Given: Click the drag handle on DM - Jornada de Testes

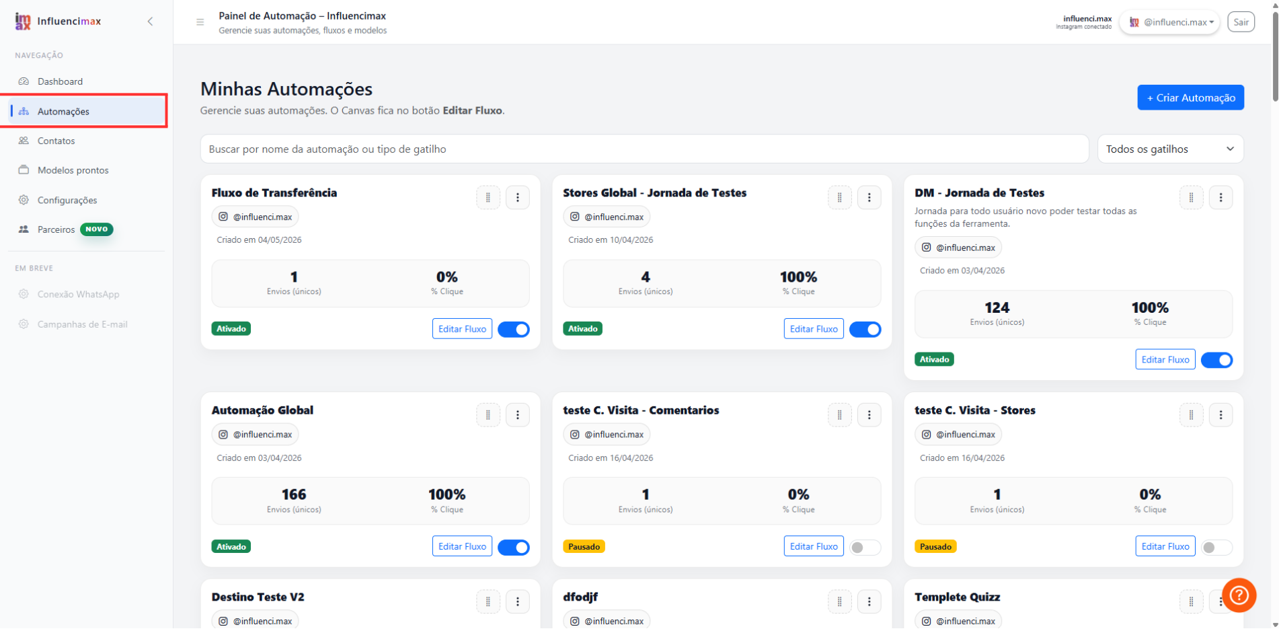Looking at the screenshot, I should pyautogui.click(x=1192, y=198).
